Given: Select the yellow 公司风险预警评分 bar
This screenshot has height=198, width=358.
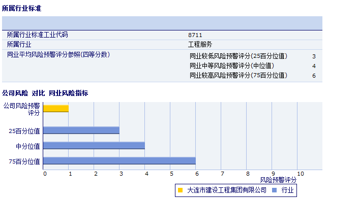Looking at the screenshot, I should (x=56, y=109).
